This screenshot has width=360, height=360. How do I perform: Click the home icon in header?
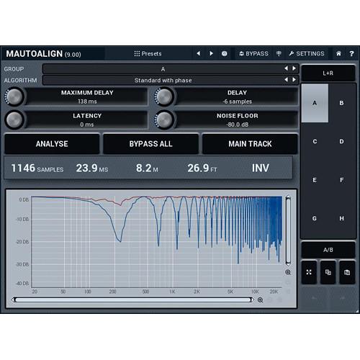click(x=338, y=53)
